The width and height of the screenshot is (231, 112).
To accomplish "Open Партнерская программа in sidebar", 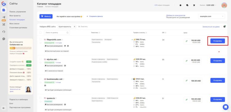I will click(x=20, y=107).
